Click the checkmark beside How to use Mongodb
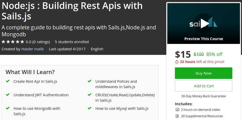This screenshot has height=120, width=242. click(x=8, y=108)
